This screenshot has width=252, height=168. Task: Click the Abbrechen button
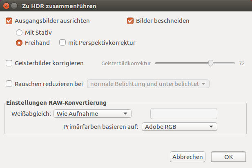tap(187, 157)
